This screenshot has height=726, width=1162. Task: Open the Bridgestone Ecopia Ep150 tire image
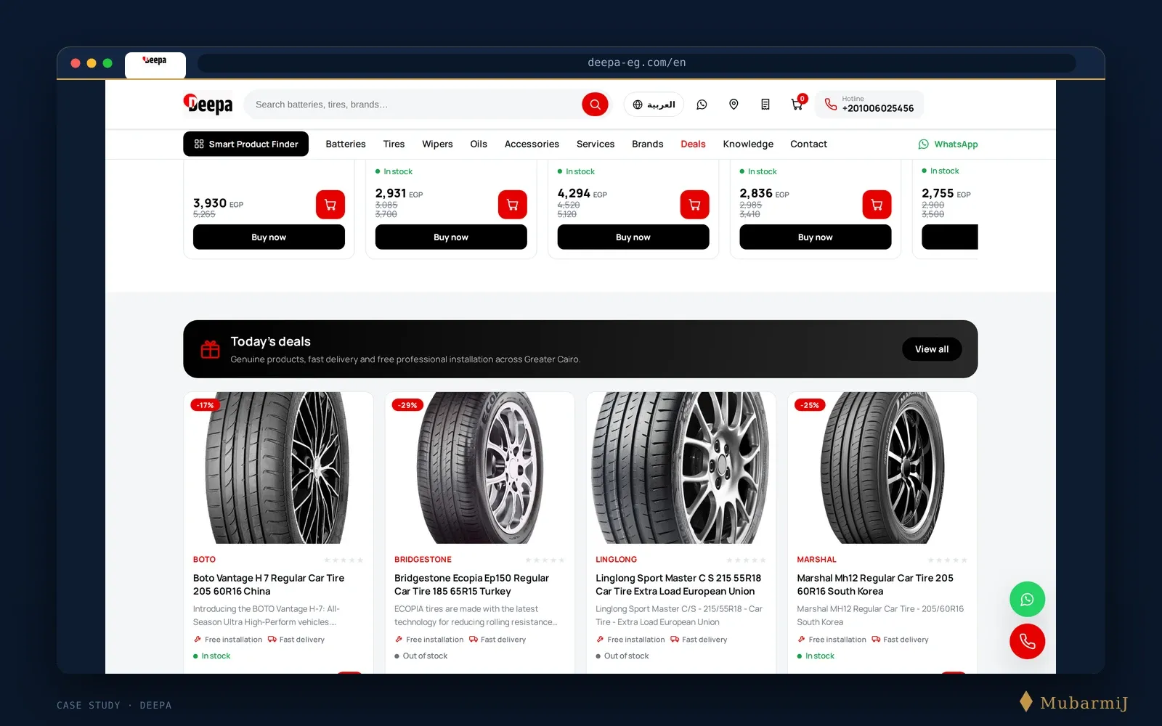479,468
